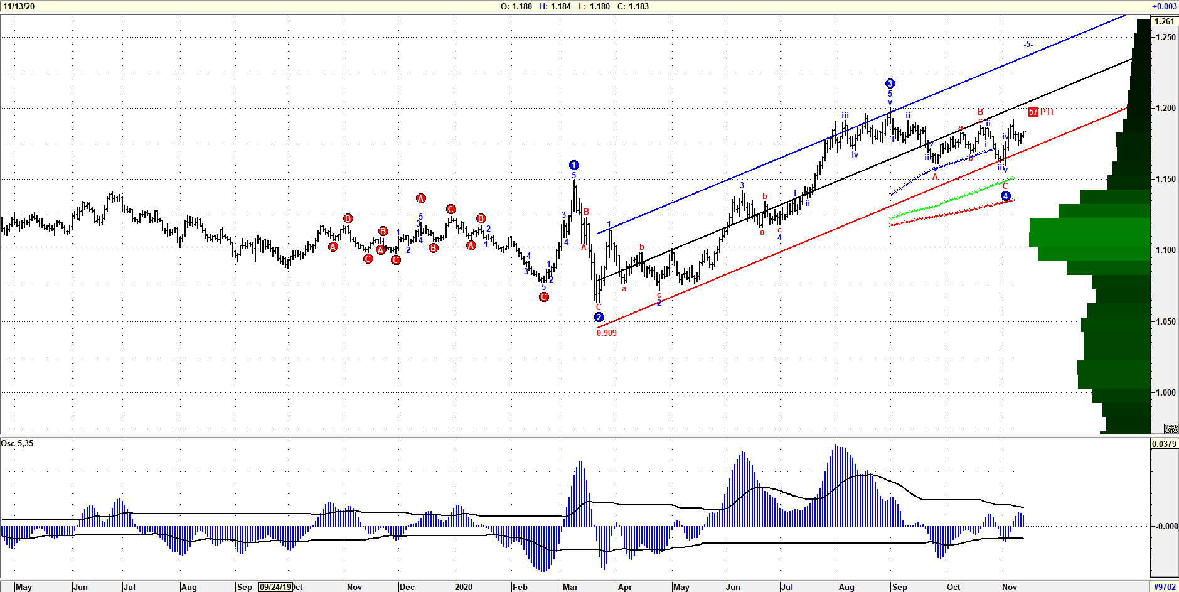1179x592 pixels.
Task: Click the 1.261 price box on the axis
Action: (x=1164, y=21)
